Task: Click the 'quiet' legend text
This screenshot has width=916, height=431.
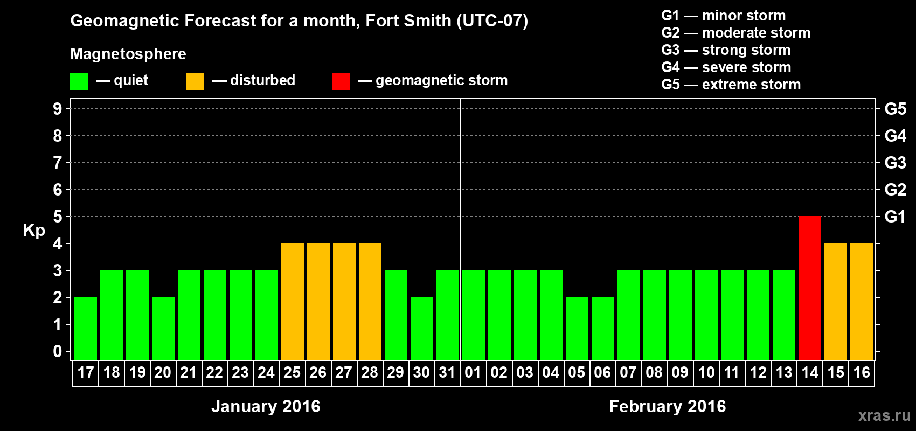Action: tap(131, 81)
